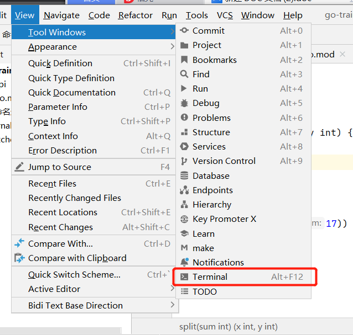353x335 pixels.
Task: Select Quick Documentation entry
Action: pos(72,93)
